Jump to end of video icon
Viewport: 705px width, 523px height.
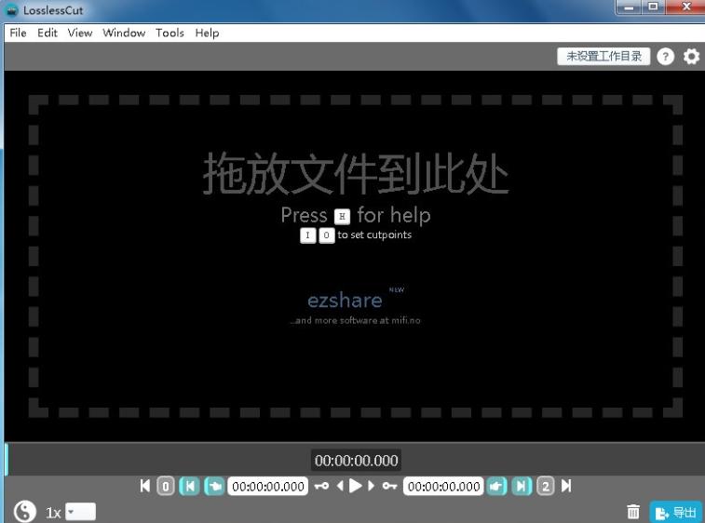tap(566, 486)
